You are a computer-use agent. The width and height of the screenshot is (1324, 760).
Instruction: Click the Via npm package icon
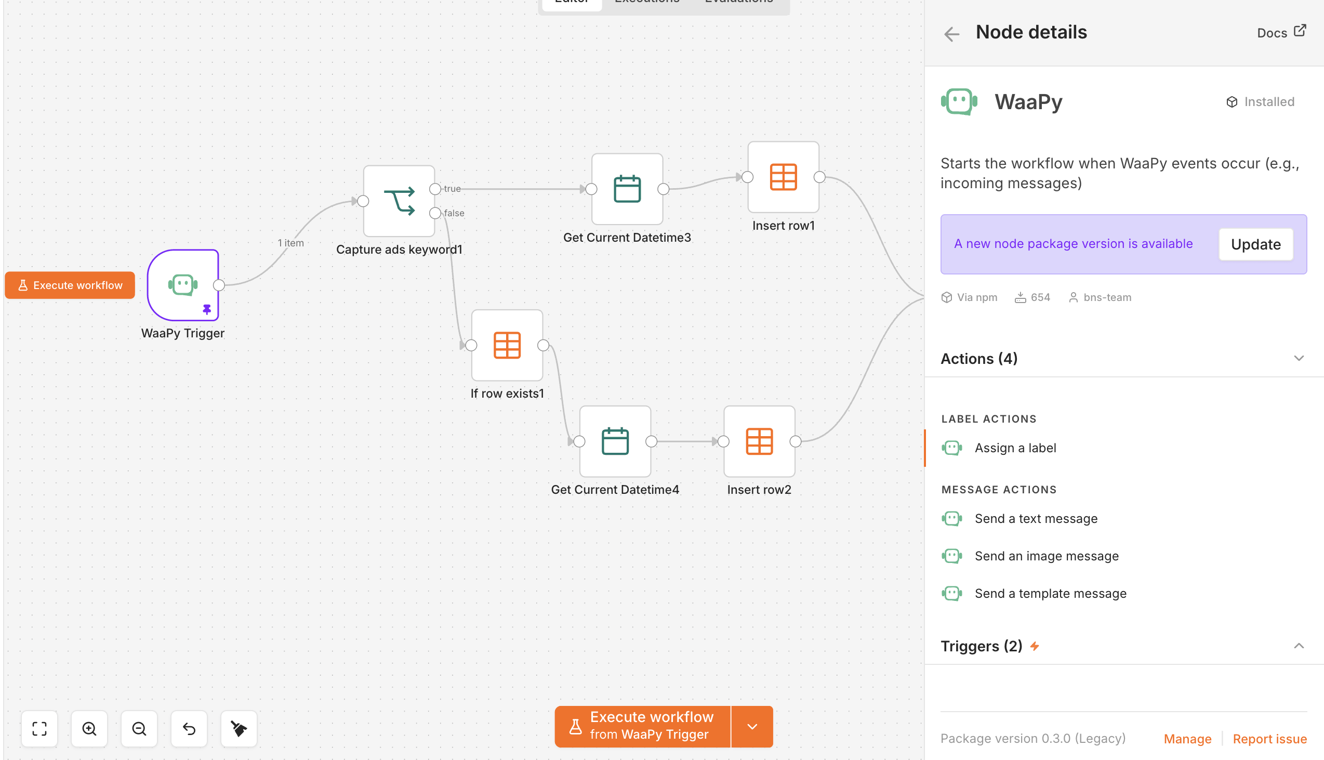[947, 297]
